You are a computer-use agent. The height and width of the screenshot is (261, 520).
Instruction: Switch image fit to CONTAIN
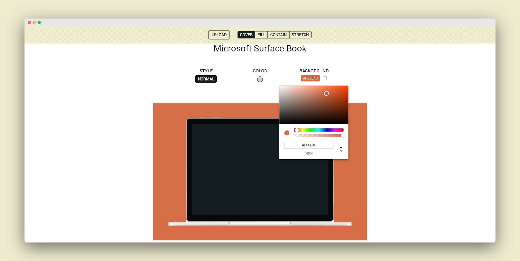pyautogui.click(x=279, y=35)
